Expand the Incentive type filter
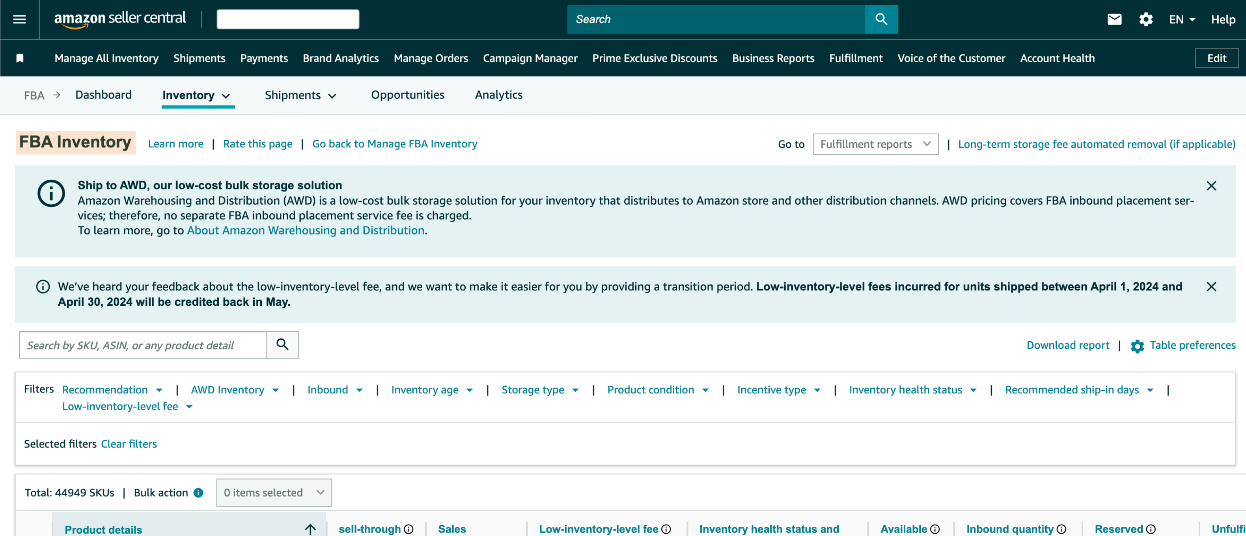The image size is (1246, 536). tap(779, 389)
